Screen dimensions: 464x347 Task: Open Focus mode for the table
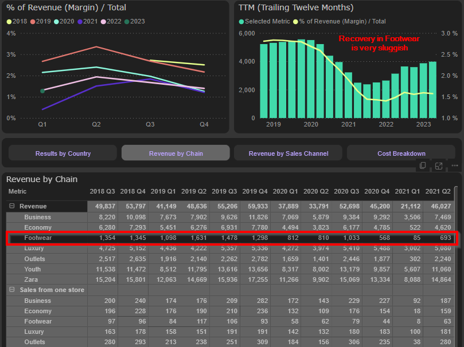pyautogui.click(x=439, y=165)
